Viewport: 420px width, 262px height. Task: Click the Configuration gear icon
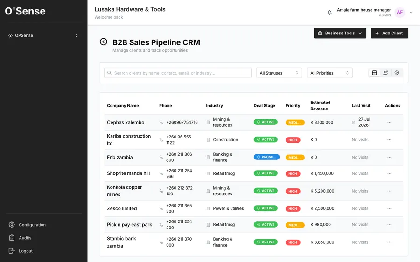(12, 225)
